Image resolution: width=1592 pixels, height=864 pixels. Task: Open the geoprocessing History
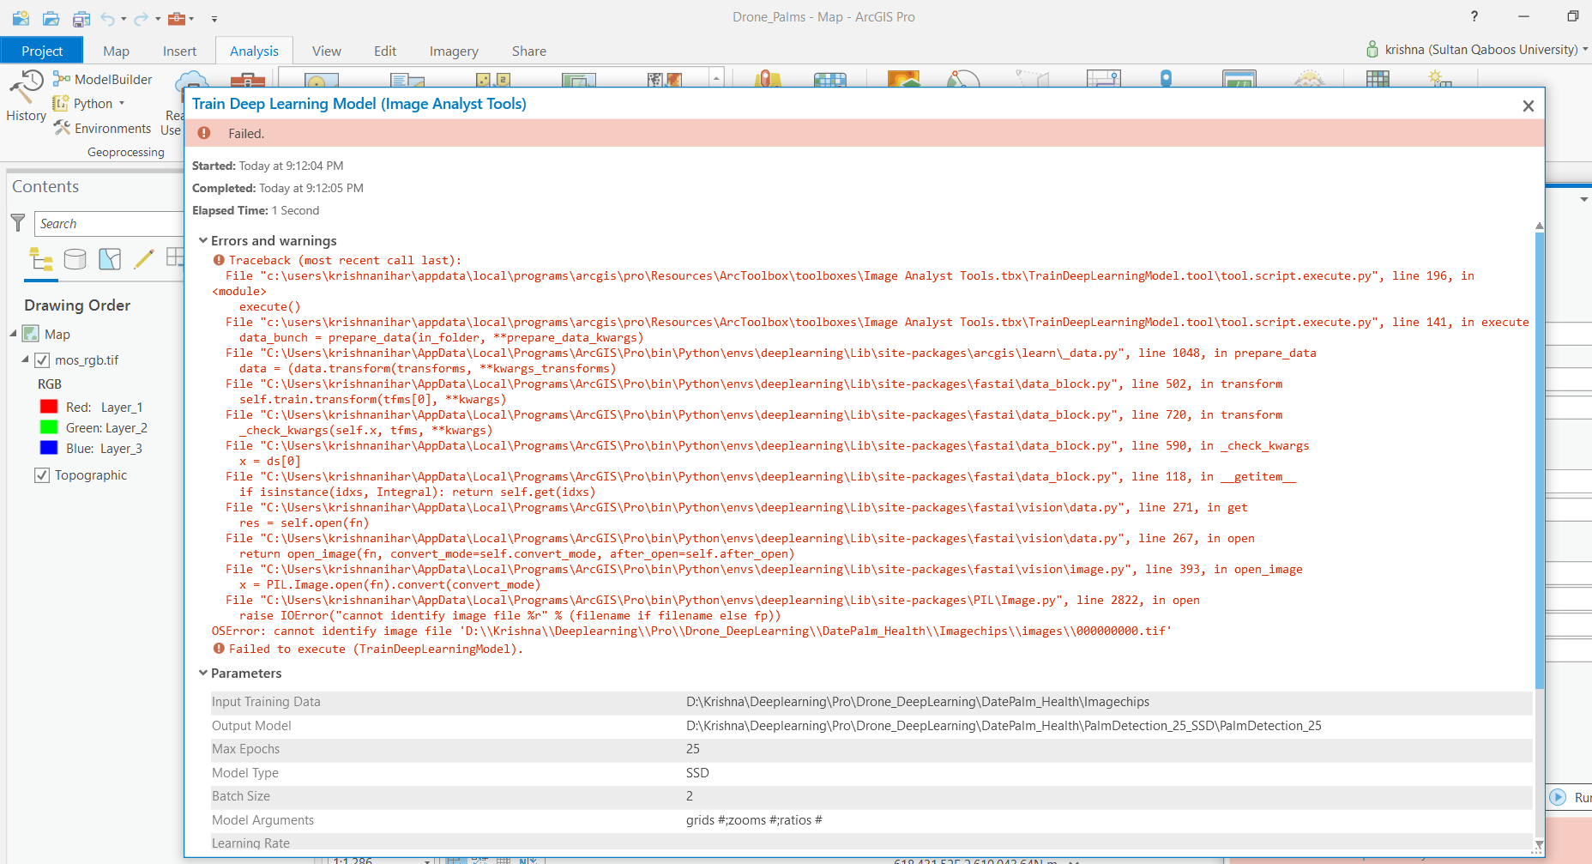tap(26, 96)
